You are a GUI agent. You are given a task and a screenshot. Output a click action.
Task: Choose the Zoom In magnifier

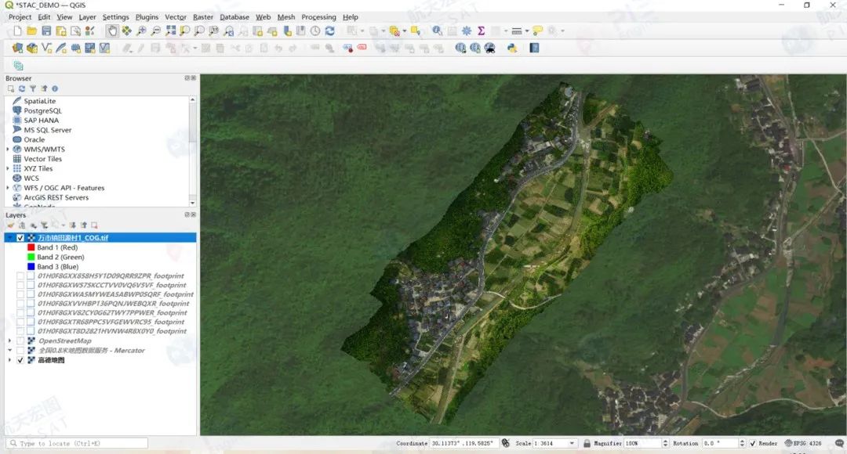[x=141, y=31]
